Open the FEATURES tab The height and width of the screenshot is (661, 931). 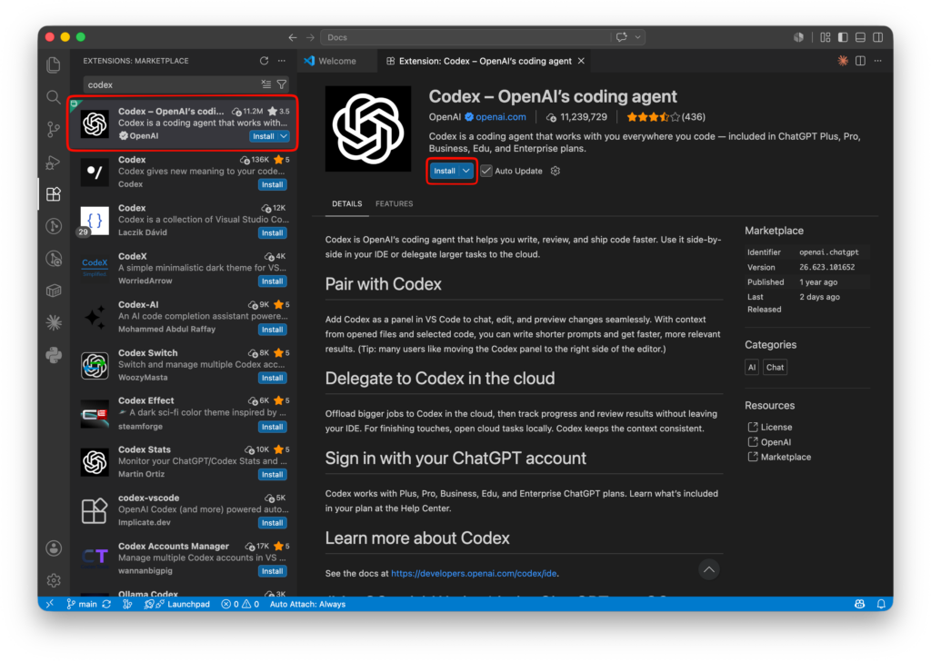click(394, 203)
